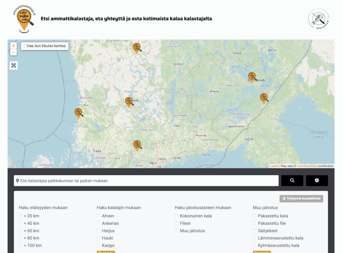The width and height of the screenshot is (343, 253).
Task: Click the Leaflet attribution link
Action: coord(274,166)
